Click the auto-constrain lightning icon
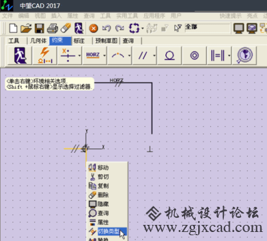Viewport: 267px width, 241px height. tap(45, 55)
